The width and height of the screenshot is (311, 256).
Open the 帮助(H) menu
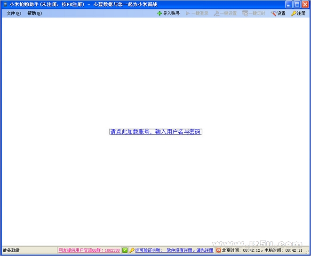pos(34,13)
